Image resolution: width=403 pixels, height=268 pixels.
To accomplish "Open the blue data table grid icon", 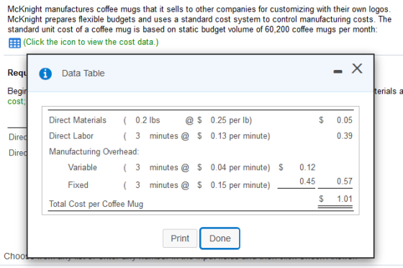I will (14, 43).
